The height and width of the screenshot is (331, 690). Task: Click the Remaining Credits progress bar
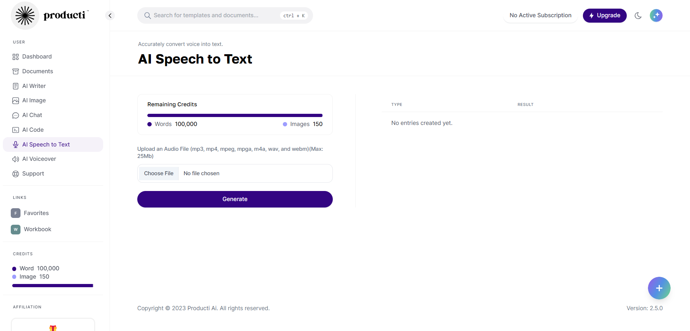coord(235,116)
